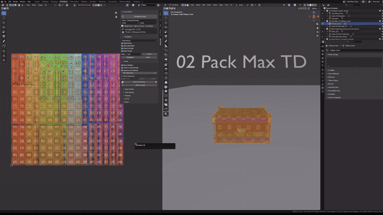
Task: Select the UV Grab sculpt tool
Action: coord(4,51)
